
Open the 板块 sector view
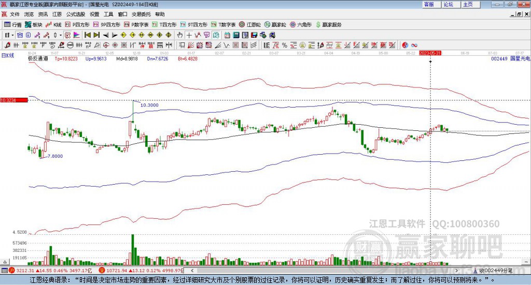tap(33, 25)
